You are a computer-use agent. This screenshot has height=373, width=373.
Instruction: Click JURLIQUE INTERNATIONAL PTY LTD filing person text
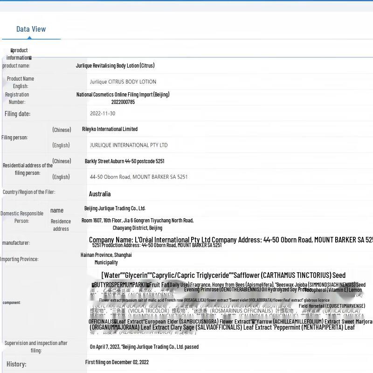click(129, 145)
